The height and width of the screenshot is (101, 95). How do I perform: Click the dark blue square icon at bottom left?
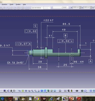click(5, 91)
